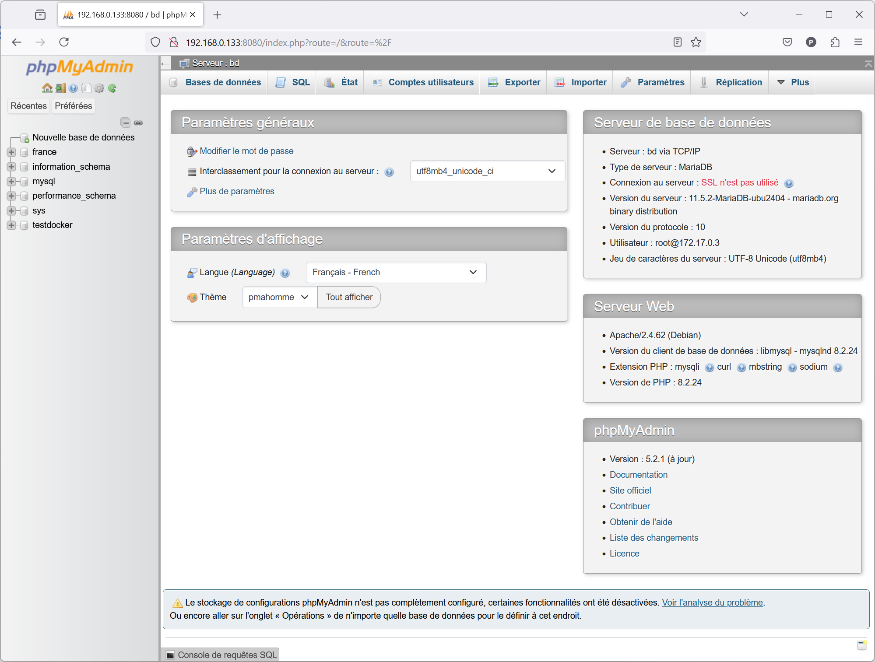This screenshot has height=662, width=875.
Task: Click Plus de paramètres link
Action: (x=237, y=191)
